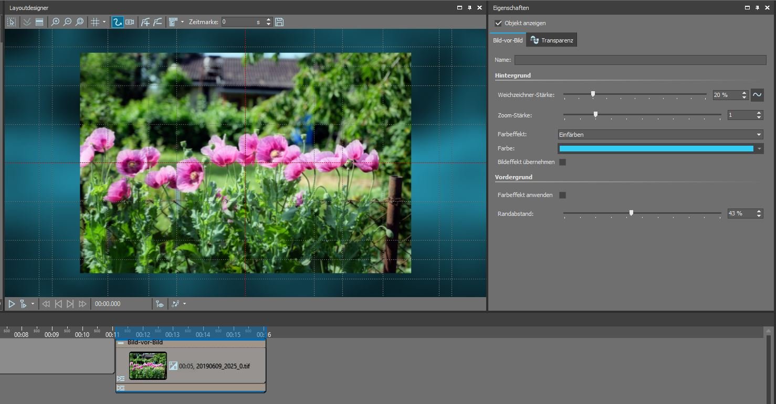
Task: Select the Bild-vor-Bild tab
Action: coord(507,40)
